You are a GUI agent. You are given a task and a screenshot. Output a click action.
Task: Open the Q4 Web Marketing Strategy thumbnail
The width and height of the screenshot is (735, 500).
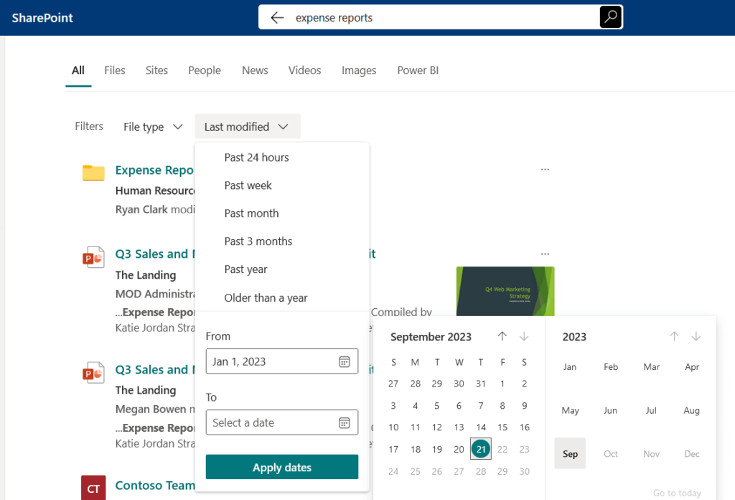coord(505,291)
